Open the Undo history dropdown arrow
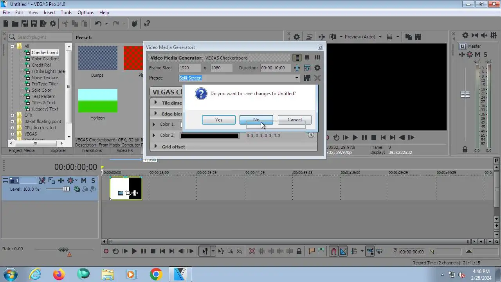Viewport: 501px width, 282px height. (x=106, y=24)
